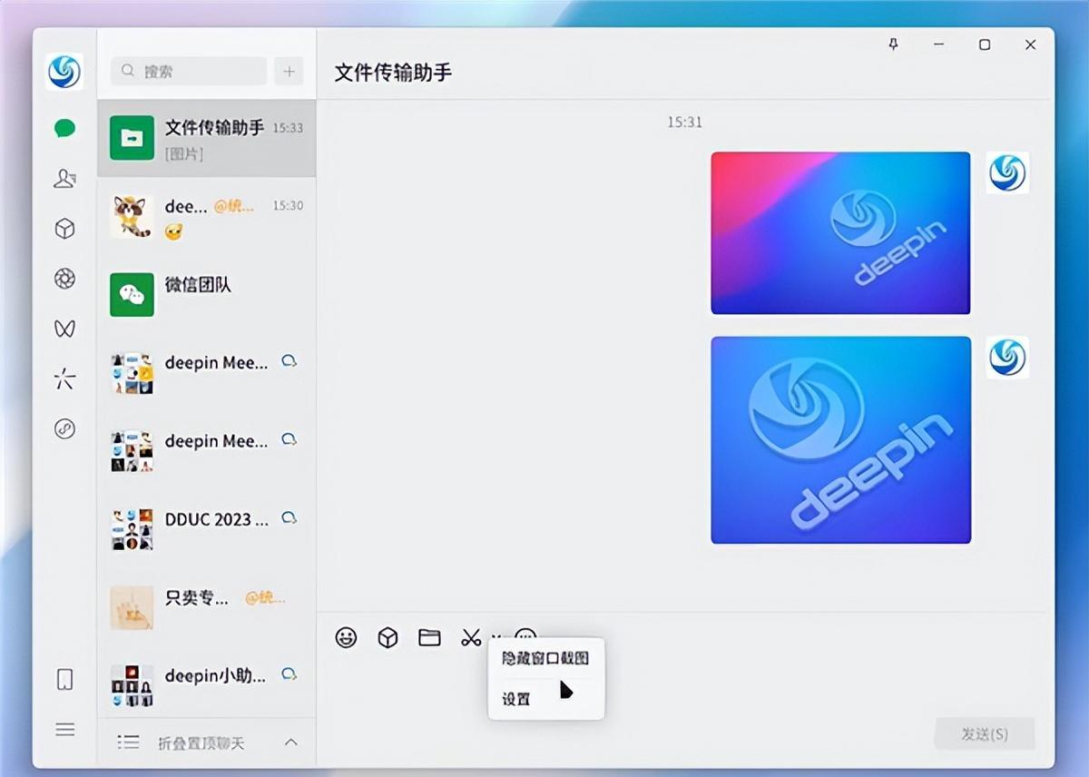Open the folder icon to send a file
This screenshot has height=777, width=1089.
428,638
